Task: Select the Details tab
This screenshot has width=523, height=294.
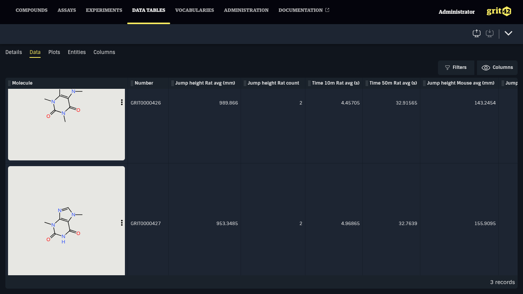Action: (13, 52)
